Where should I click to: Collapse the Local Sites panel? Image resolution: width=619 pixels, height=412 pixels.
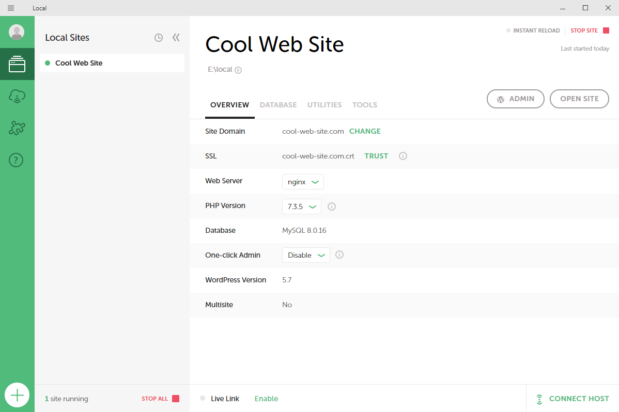[176, 38]
